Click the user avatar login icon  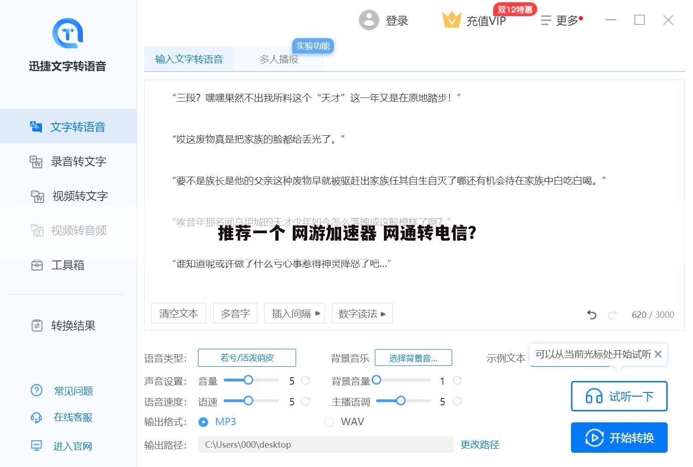[368, 20]
